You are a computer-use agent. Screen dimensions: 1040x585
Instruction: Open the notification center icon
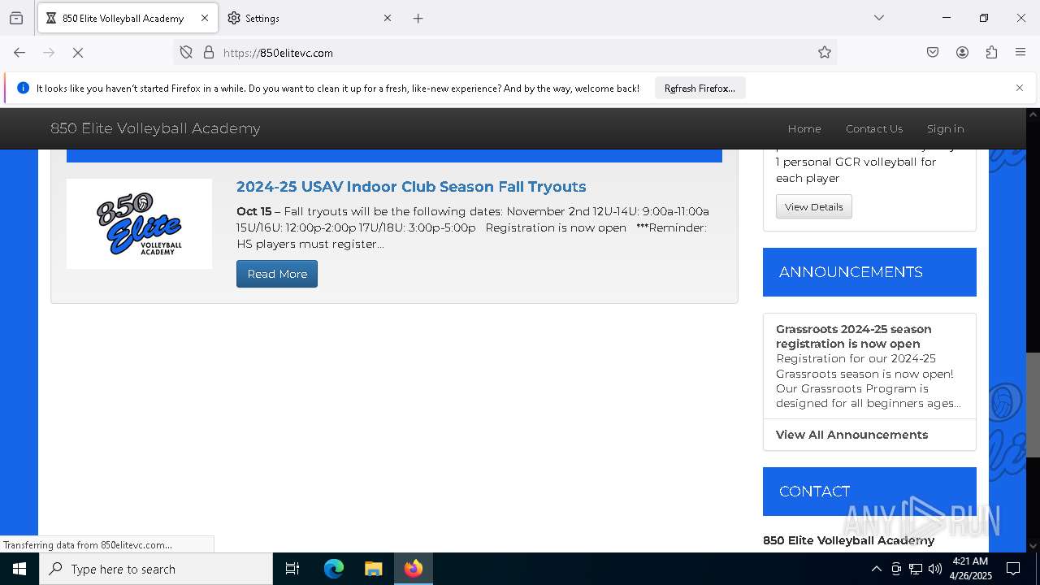[1013, 569]
